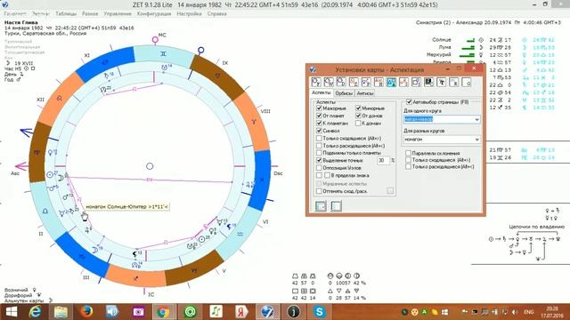
Task: Click ENG language indicator in tray
Action: (x=528, y=312)
